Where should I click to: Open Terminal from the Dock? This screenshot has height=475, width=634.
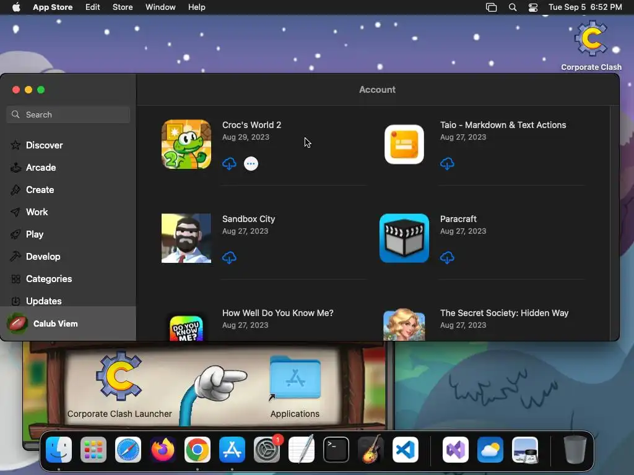(x=336, y=450)
